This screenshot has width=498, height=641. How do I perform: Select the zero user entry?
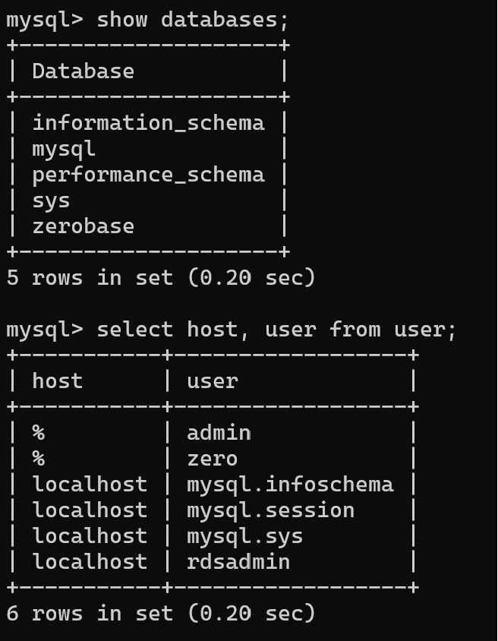(212, 459)
